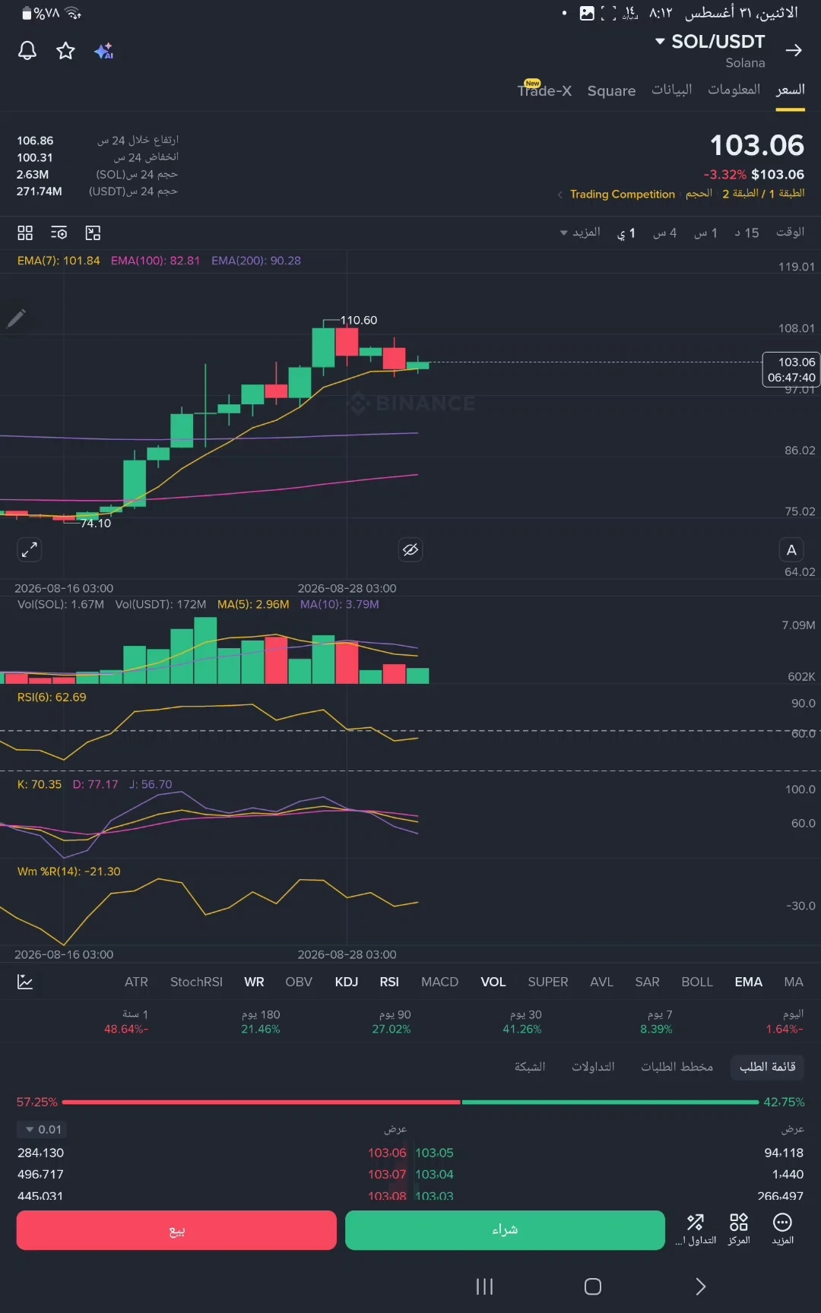This screenshot has width=821, height=1313.
Task: Tap the price alert bell icon
Action: [27, 51]
